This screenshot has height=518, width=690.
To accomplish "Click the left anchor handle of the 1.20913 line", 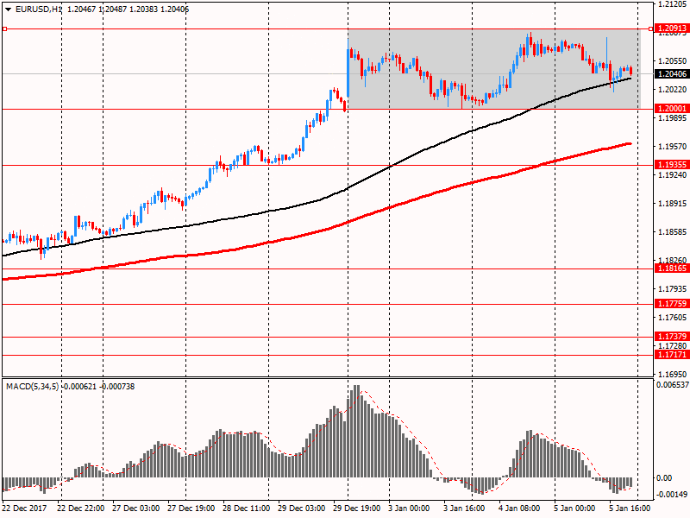I will point(4,28).
